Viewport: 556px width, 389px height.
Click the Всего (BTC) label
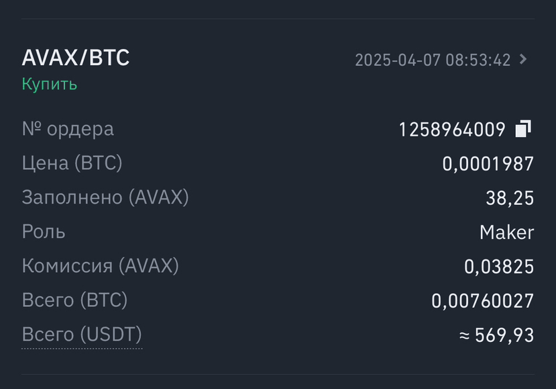click(74, 300)
